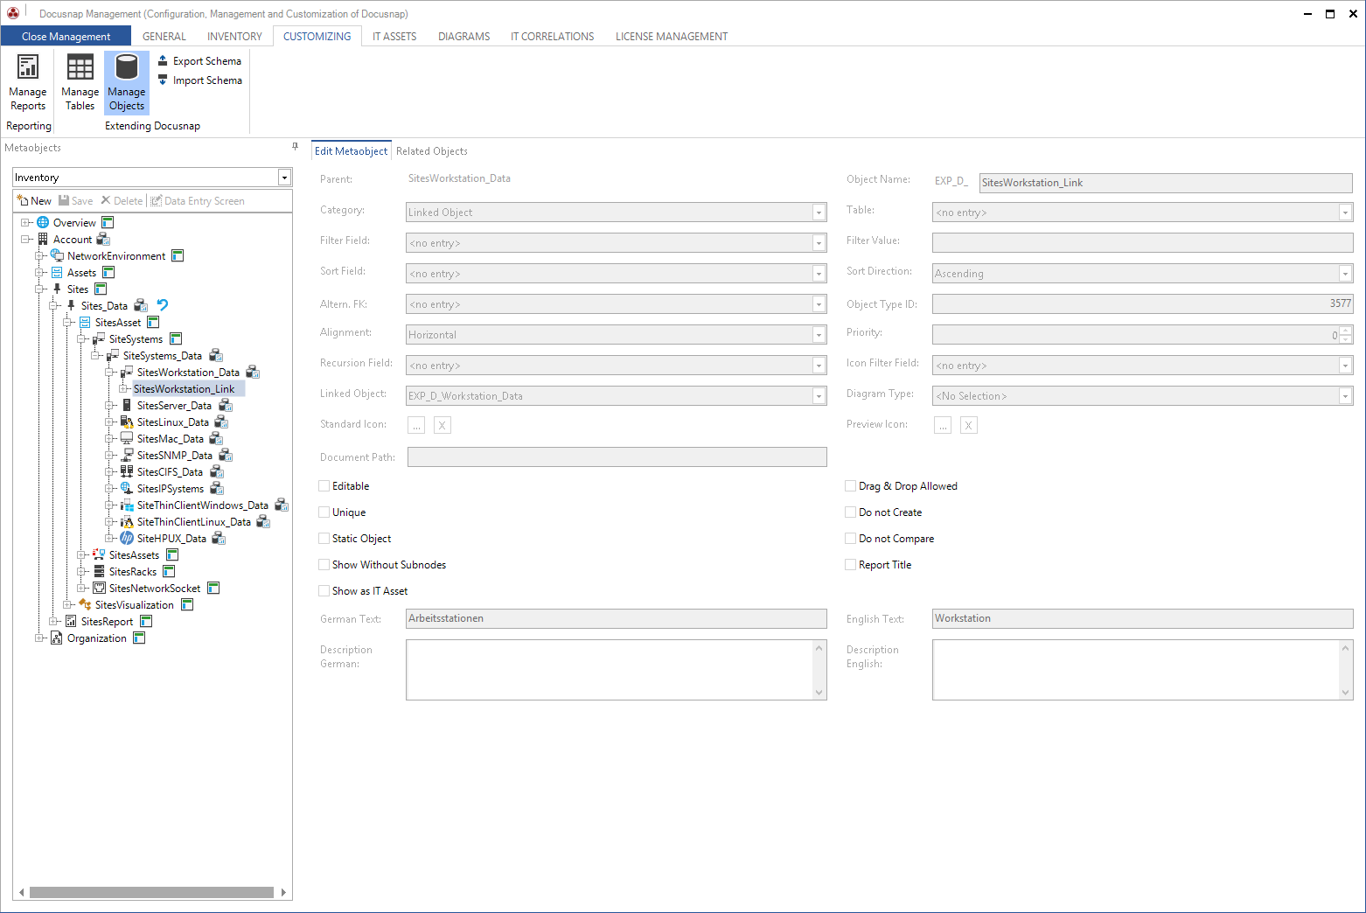Click the SiteHPUX_Data HP icon
This screenshot has width=1366, height=913.
pos(127,538)
